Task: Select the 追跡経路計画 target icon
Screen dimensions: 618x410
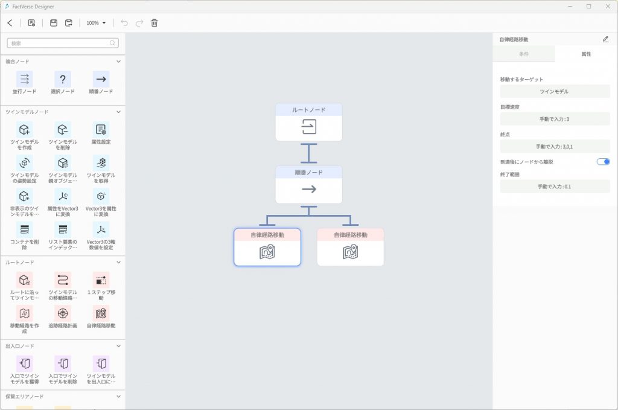Action: click(63, 313)
